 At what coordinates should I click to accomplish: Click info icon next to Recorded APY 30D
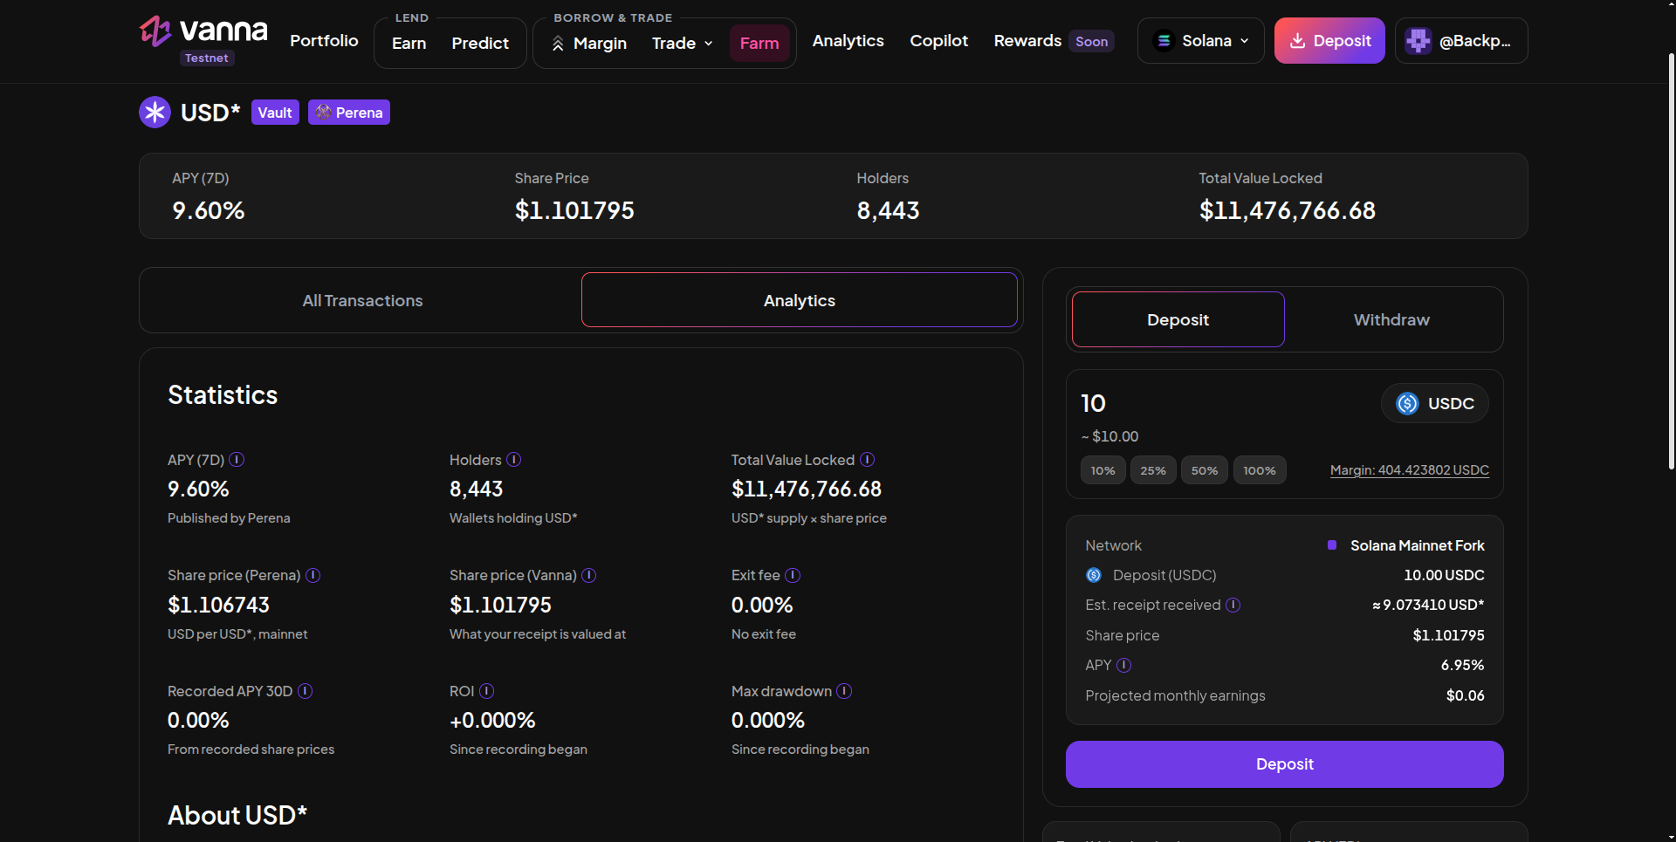306,691
